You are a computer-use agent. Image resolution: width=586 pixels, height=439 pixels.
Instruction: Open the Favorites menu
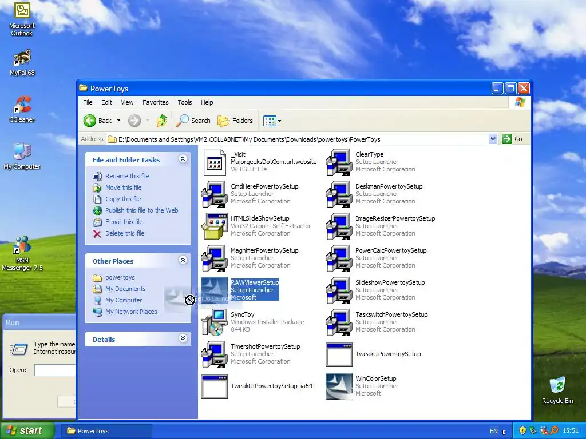tap(156, 102)
